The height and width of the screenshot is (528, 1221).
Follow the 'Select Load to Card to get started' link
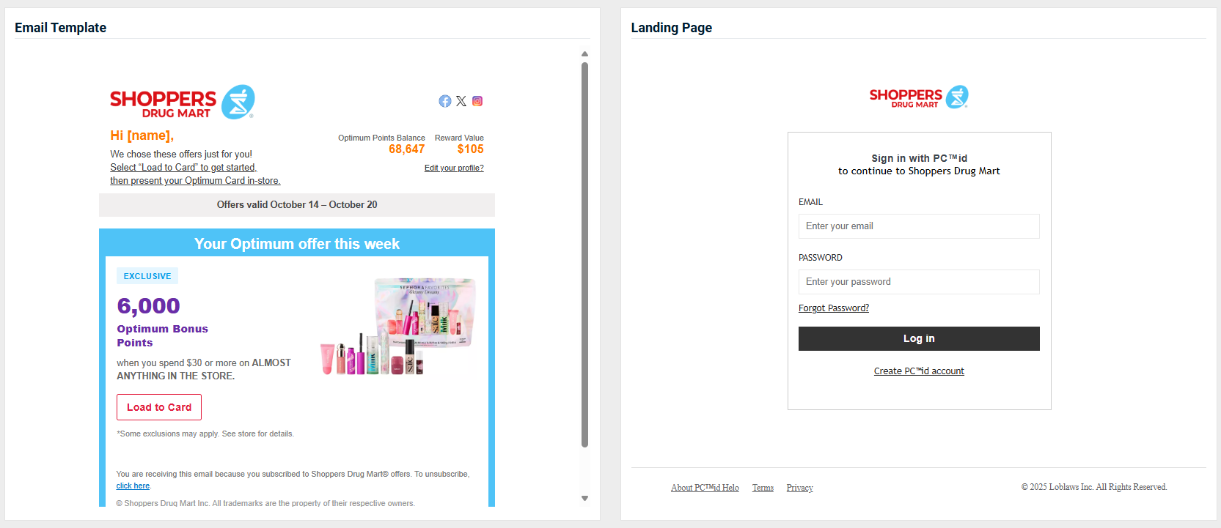point(183,167)
